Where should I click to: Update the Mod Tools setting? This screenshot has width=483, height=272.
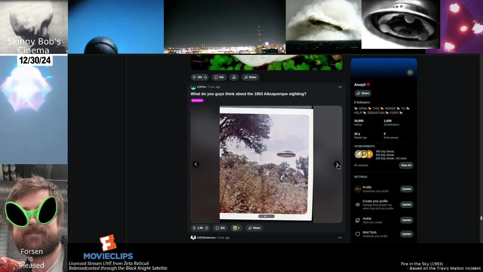click(406, 234)
